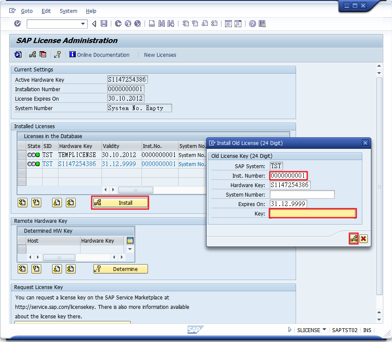The height and width of the screenshot is (342, 392).
Task: Click the Save disk icon in the toolbar
Action: 104,24
